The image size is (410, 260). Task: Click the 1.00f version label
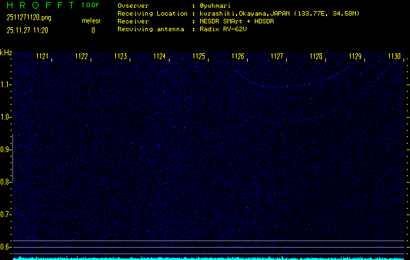[91, 5]
